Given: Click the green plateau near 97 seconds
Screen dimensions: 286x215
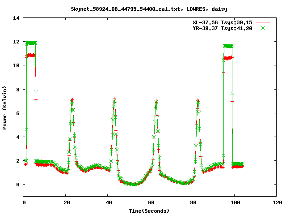Looking at the screenshot, I should (228, 46).
